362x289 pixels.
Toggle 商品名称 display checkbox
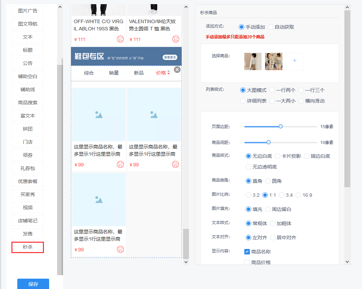point(247,252)
